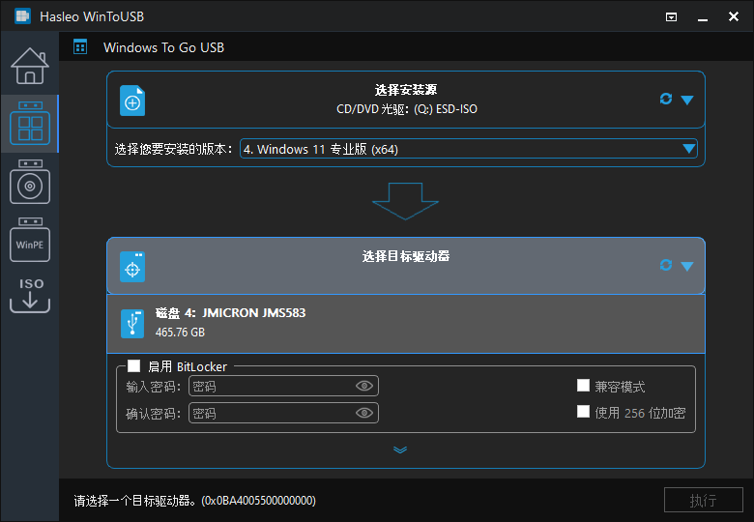
Task: Close the Hasleo WinToUSB window
Action: coord(734,16)
